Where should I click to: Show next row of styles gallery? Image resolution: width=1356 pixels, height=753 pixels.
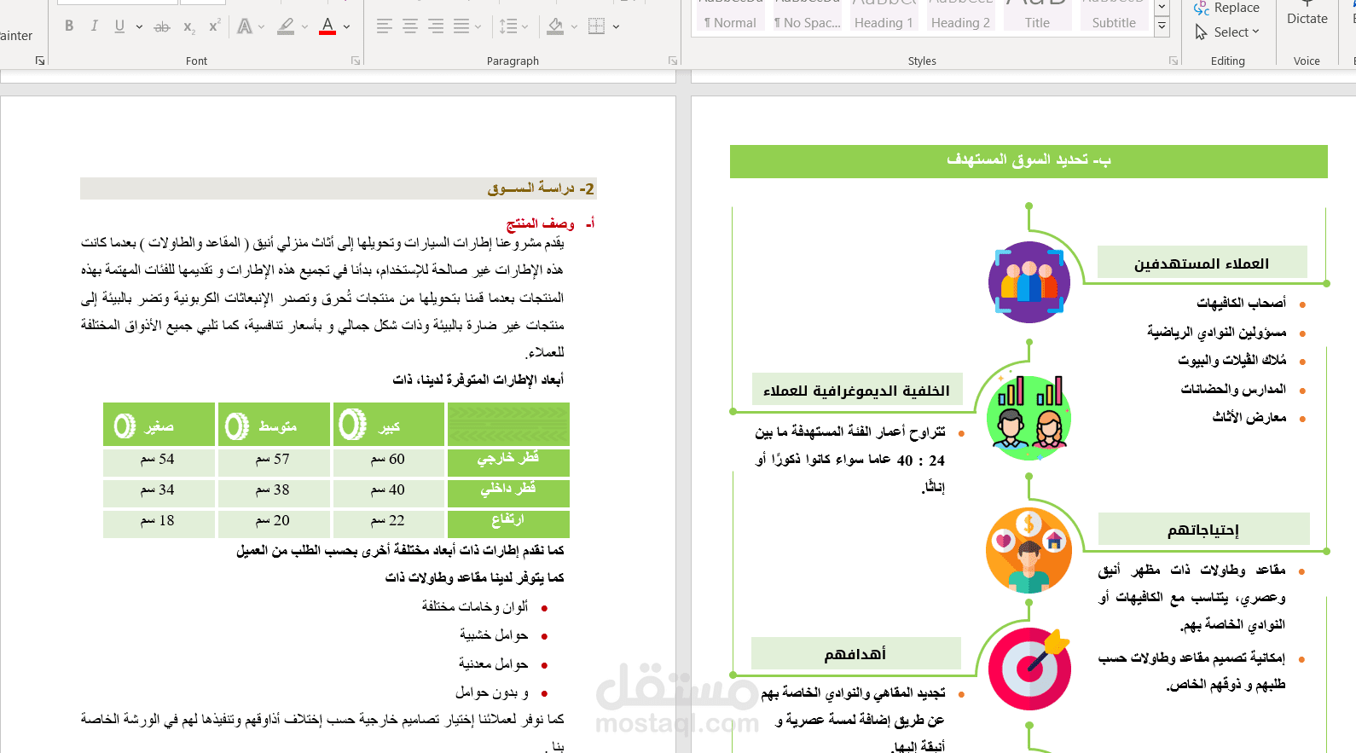click(x=1162, y=8)
